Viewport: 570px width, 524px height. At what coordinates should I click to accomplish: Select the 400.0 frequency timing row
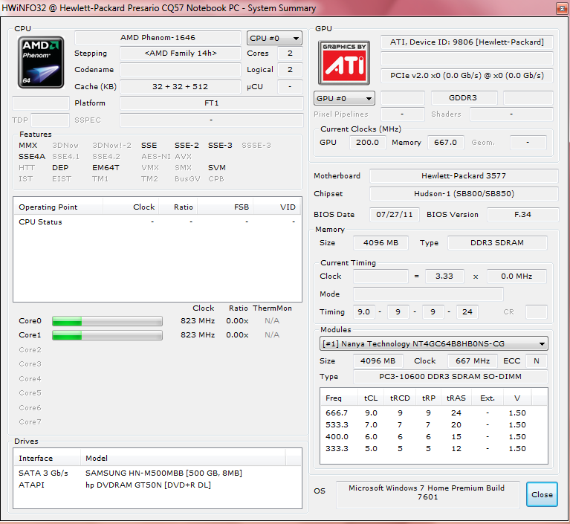click(434, 437)
